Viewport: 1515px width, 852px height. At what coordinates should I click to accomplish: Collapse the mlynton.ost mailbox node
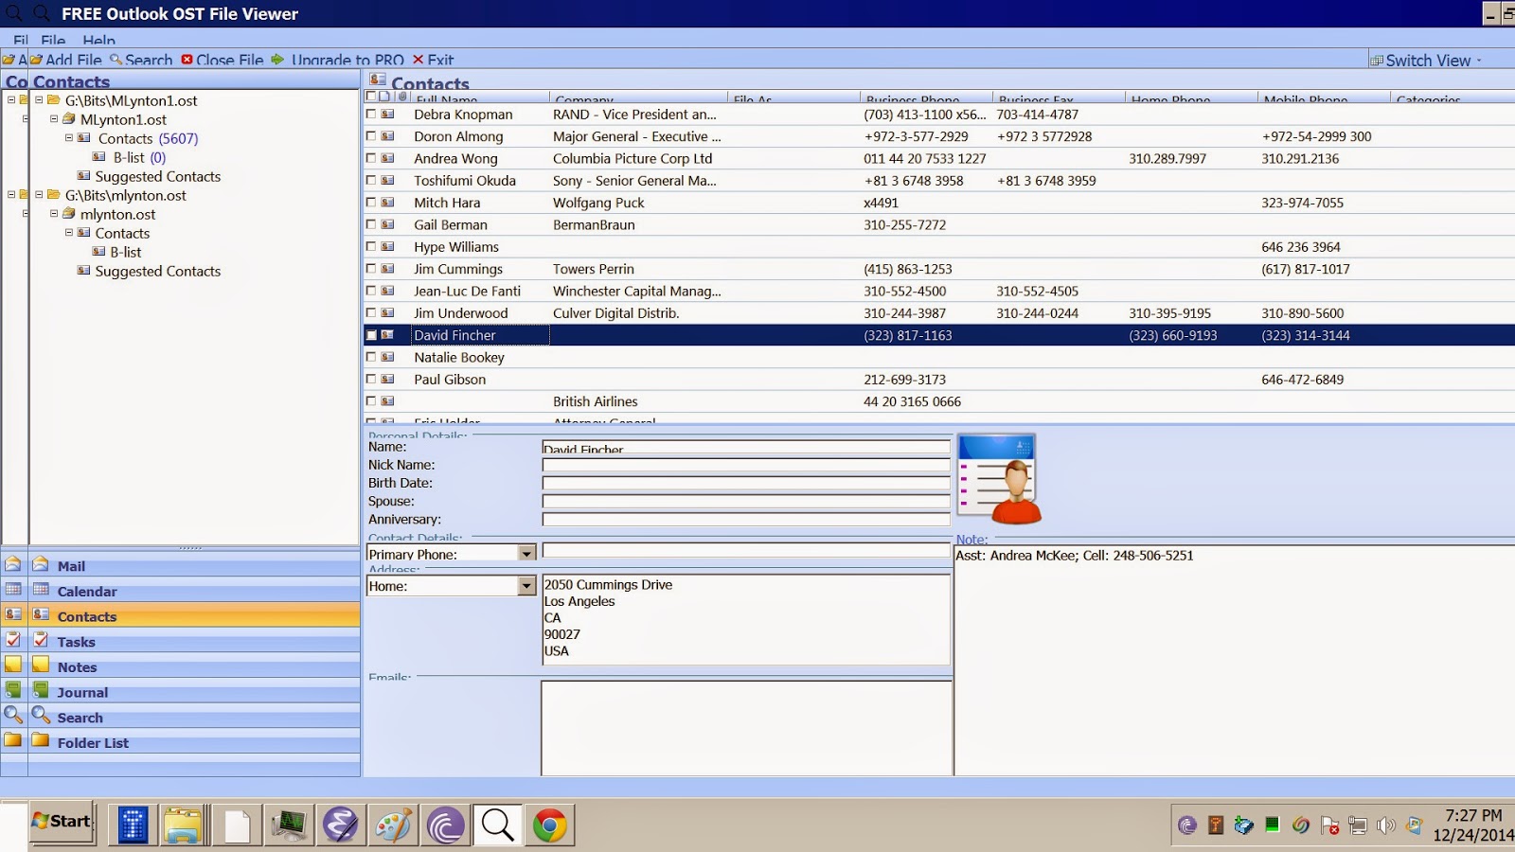tap(54, 214)
